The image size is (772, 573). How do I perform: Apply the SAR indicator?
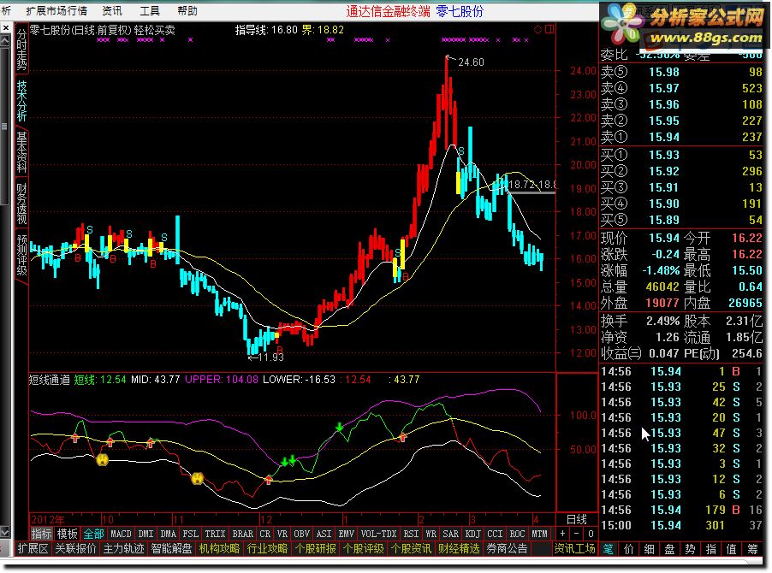point(450,534)
